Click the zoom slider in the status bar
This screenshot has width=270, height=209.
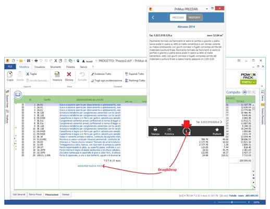(x=232, y=202)
